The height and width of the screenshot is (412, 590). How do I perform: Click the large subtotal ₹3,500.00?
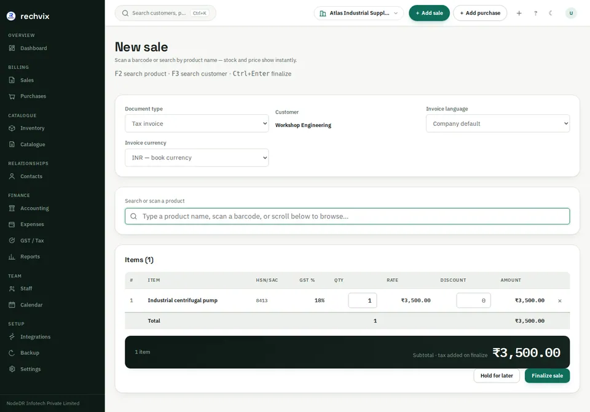click(527, 352)
